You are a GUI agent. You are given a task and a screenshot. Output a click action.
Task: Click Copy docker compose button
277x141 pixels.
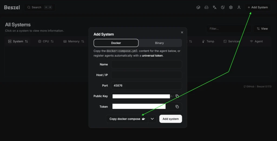point(127,119)
